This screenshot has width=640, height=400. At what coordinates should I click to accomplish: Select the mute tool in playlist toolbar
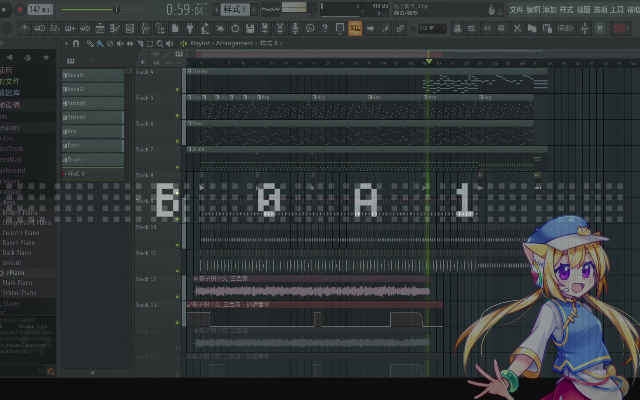pos(120,43)
